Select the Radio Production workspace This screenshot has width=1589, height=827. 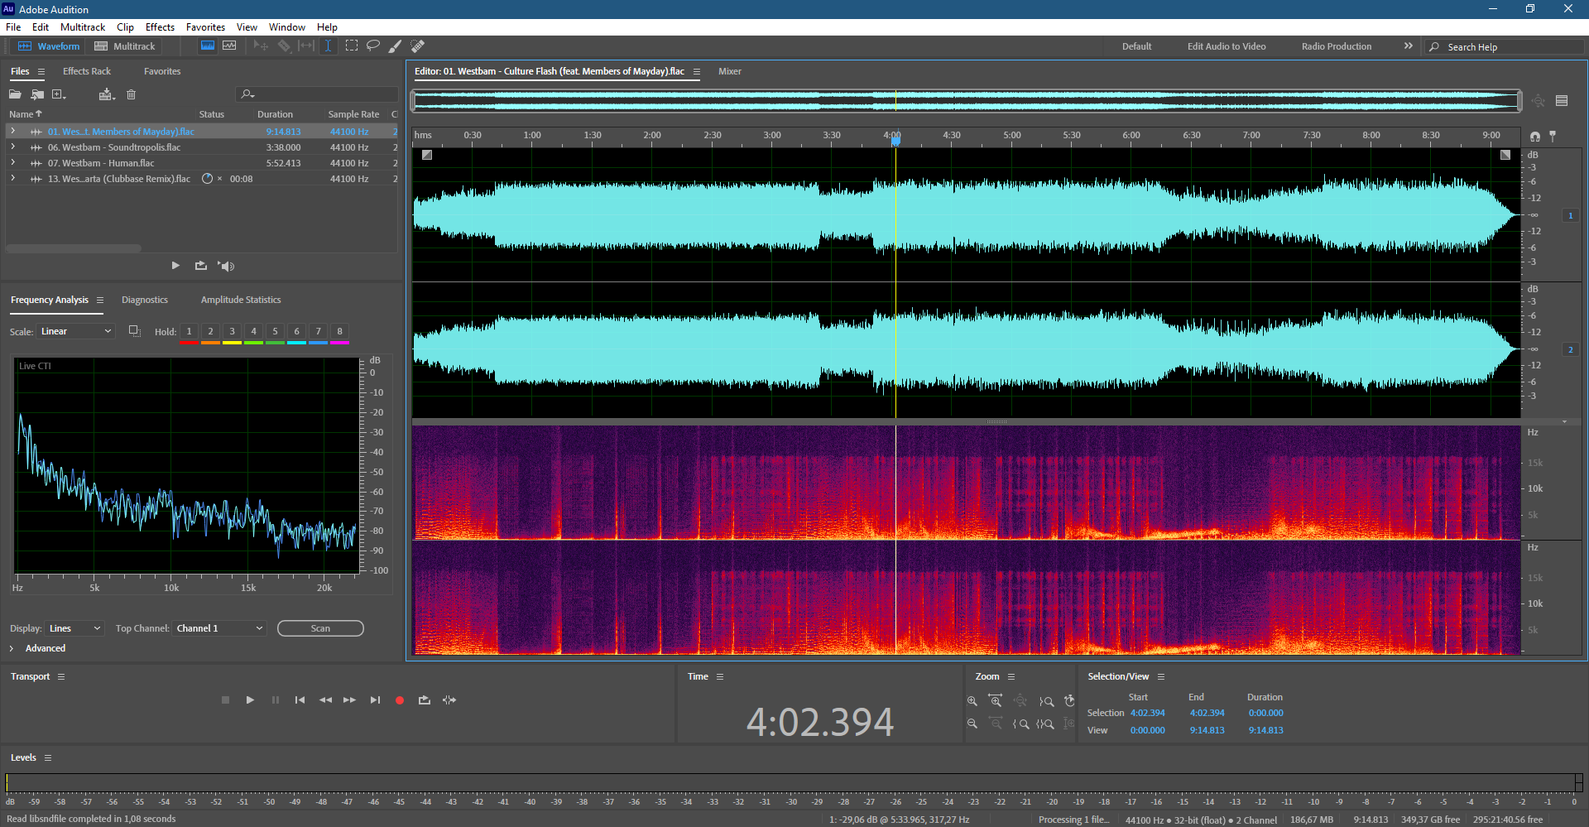pyautogui.click(x=1337, y=46)
